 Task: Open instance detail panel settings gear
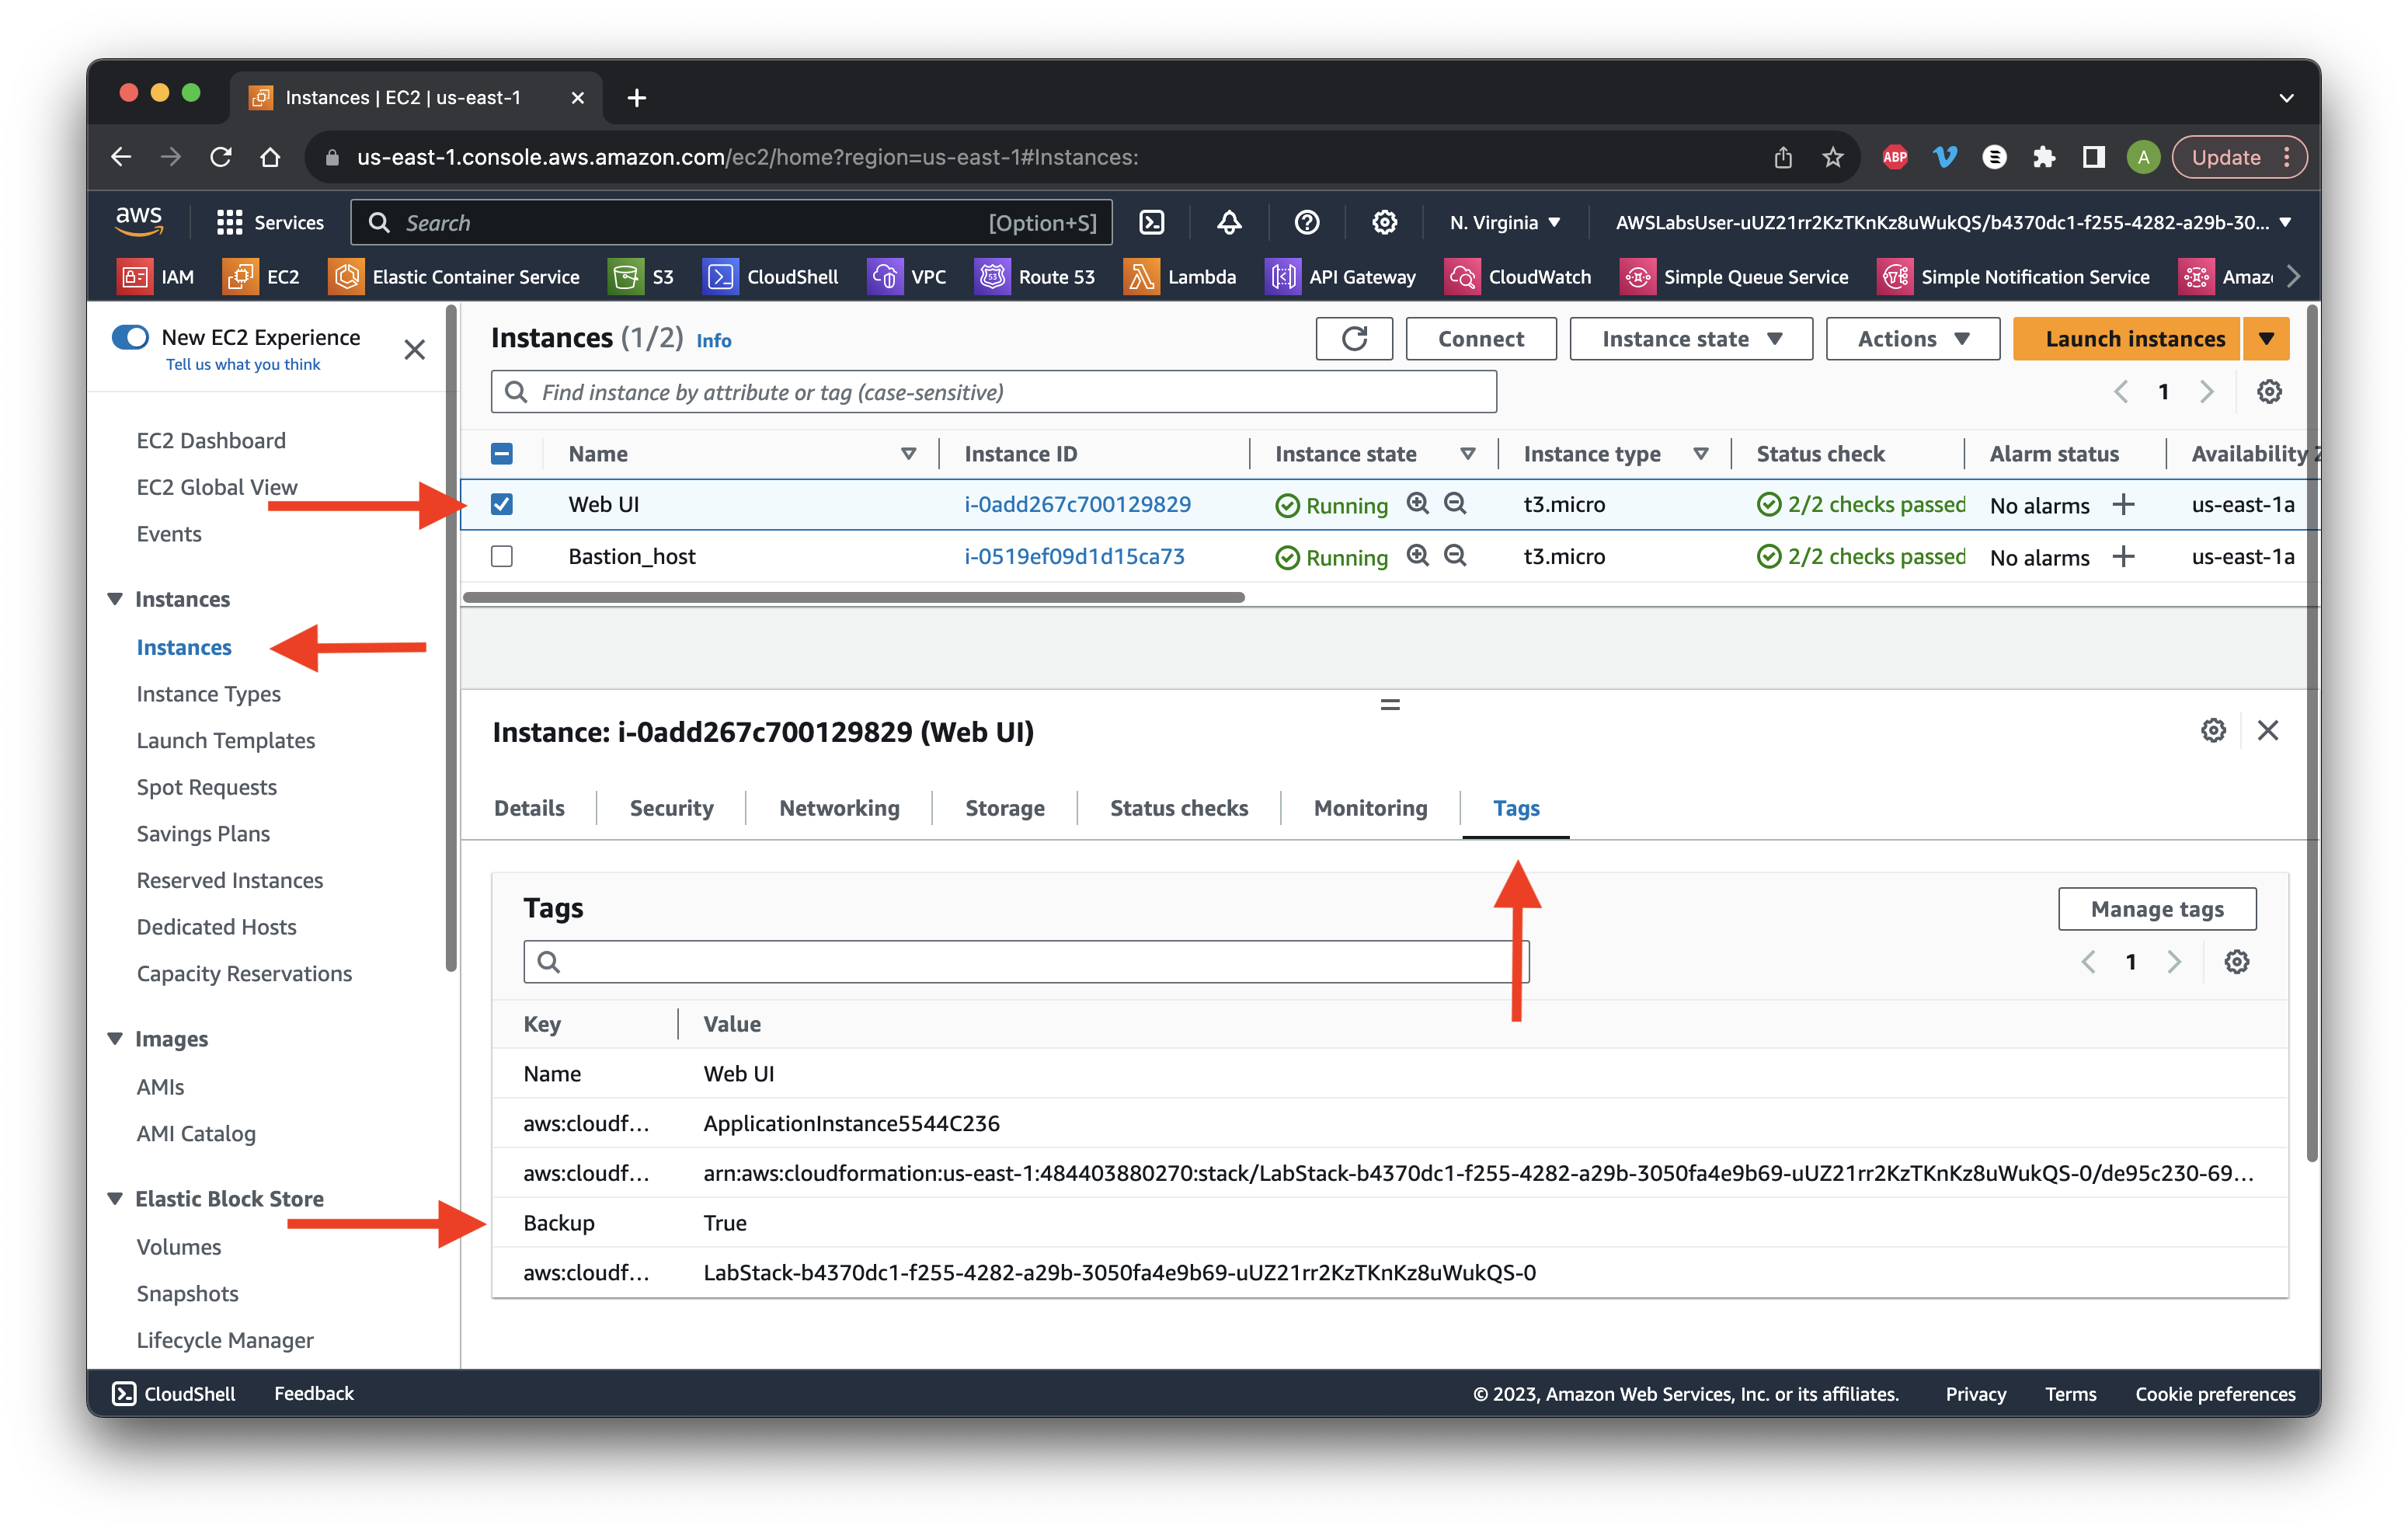click(2213, 730)
